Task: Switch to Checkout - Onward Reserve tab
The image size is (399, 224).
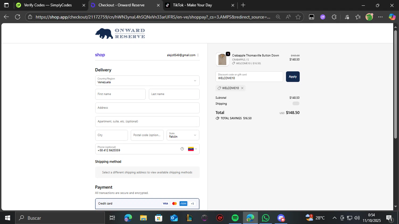Action: [122, 5]
